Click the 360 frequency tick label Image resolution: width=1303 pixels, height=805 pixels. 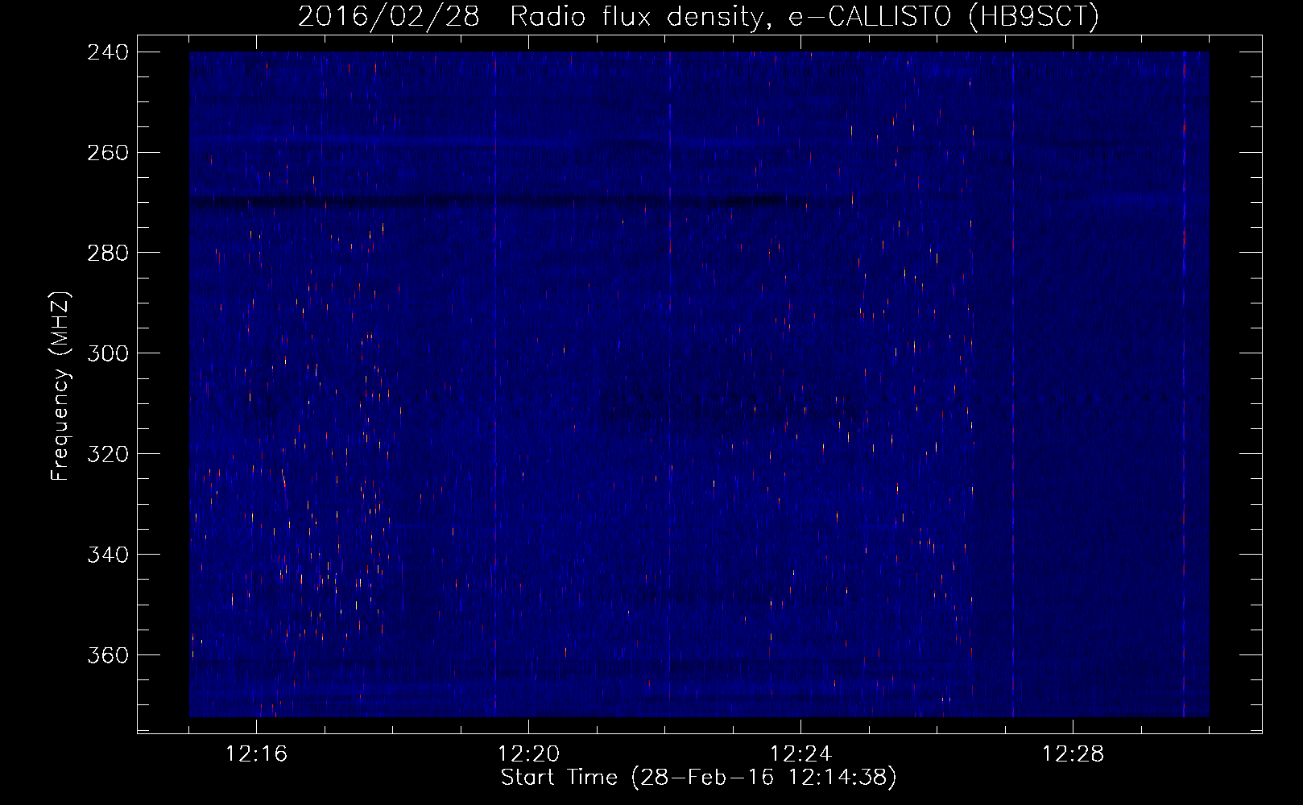click(108, 656)
